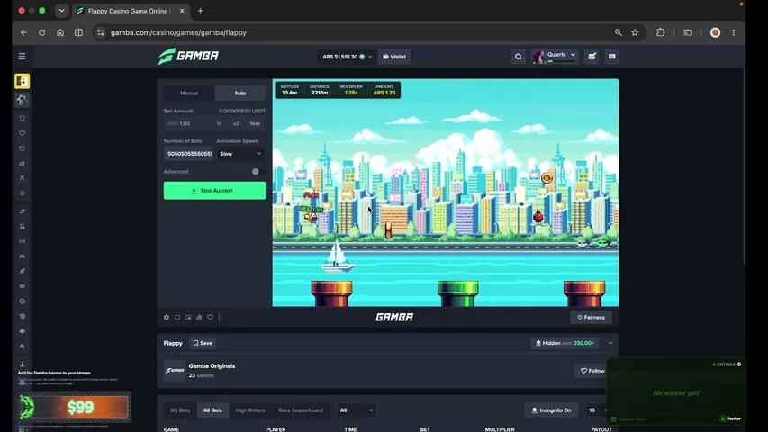Reload the browser page
The height and width of the screenshot is (432, 768).
pos(42,32)
